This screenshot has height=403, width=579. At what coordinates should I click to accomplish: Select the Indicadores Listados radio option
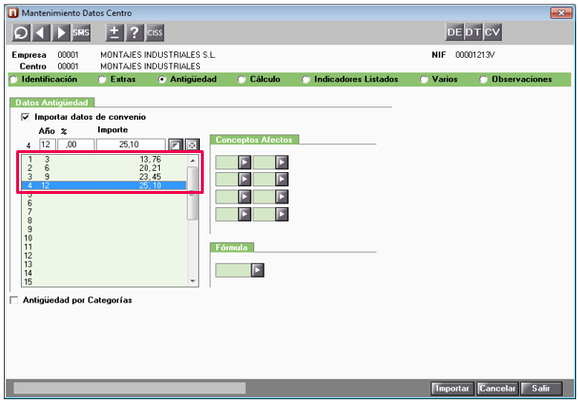coord(306,80)
